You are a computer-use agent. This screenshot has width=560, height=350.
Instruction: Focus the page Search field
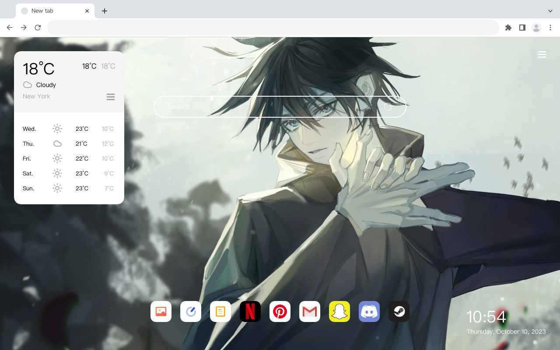click(280, 107)
